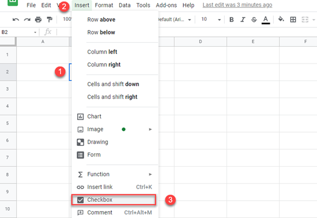The height and width of the screenshot is (218, 317).
Task: Open the Data menu
Action: 124,5
